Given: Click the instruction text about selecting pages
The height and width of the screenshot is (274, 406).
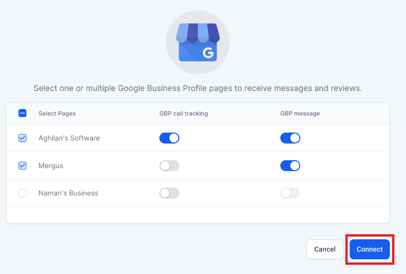Looking at the screenshot, I should coord(198,88).
